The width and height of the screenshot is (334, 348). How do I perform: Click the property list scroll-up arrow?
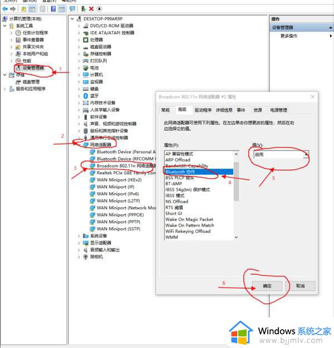(237, 154)
